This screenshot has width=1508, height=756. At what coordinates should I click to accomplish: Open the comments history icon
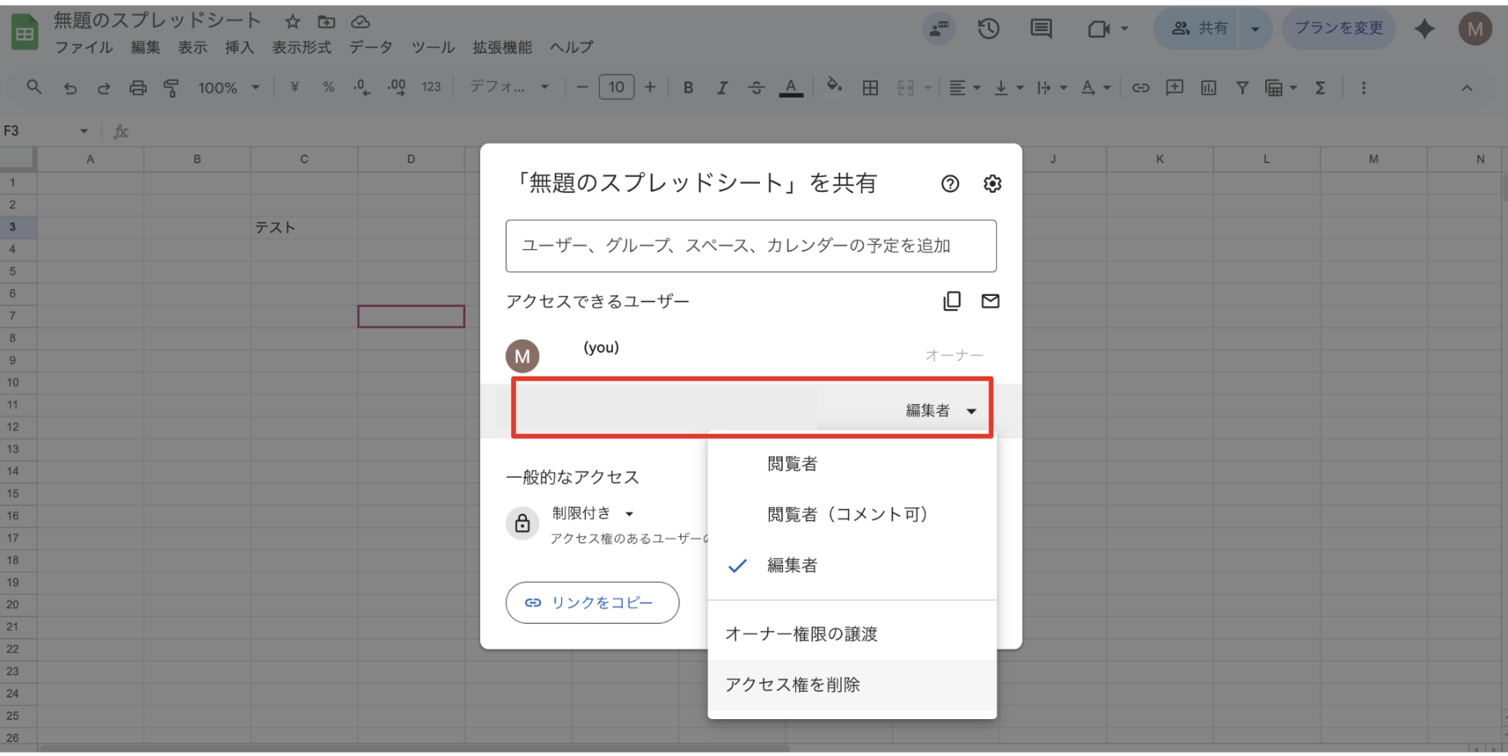(x=1041, y=30)
